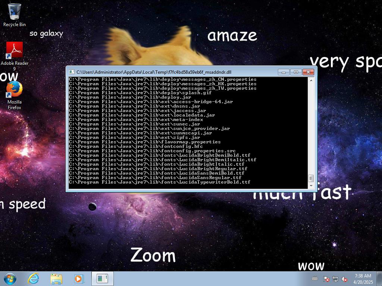Click the LucidaBrightDemiItalic.ttf line
This screenshot has width=382, height=286.
click(163, 159)
